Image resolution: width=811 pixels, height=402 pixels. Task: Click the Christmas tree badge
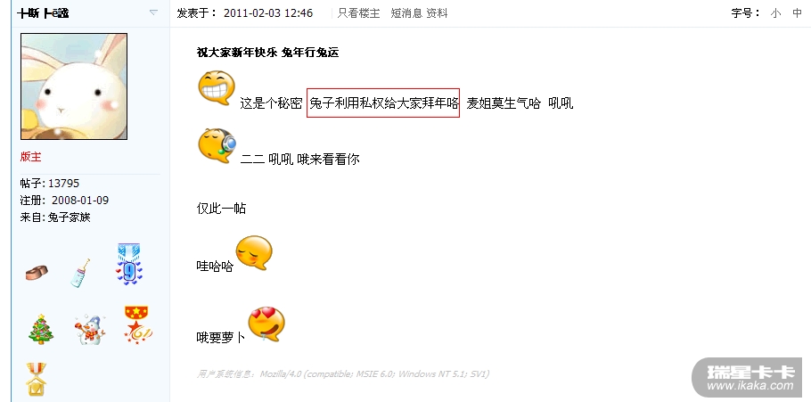point(41,329)
